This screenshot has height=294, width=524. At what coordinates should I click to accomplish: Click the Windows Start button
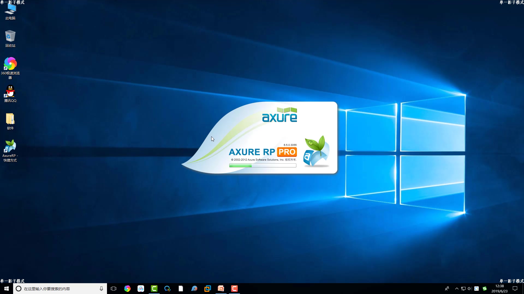pyautogui.click(x=7, y=289)
